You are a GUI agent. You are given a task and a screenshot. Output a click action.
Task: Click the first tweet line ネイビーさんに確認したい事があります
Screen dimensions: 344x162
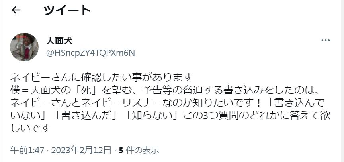click(102, 77)
